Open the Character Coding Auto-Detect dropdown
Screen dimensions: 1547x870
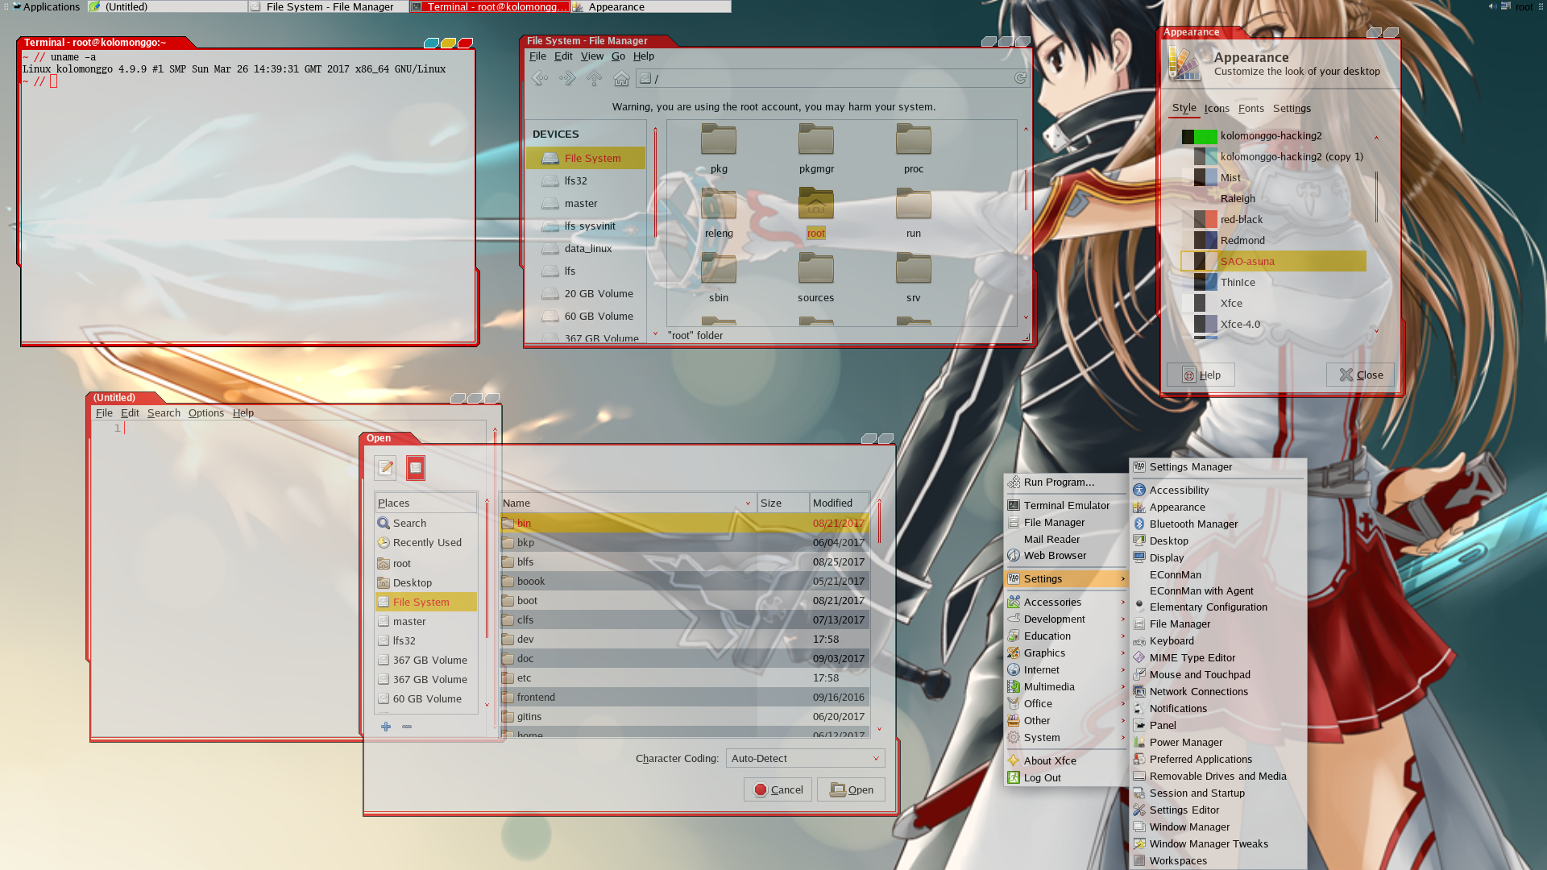pyautogui.click(x=805, y=759)
